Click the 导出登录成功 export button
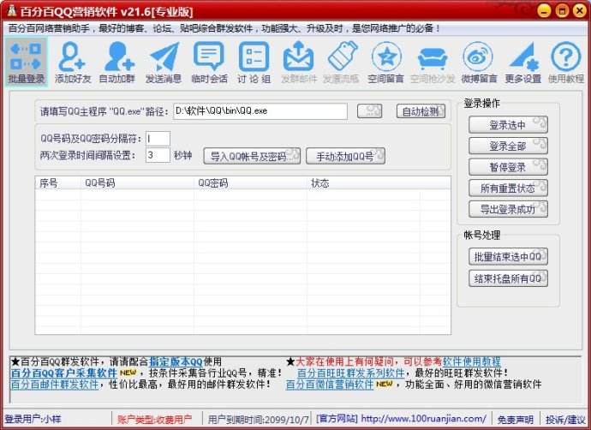This screenshot has width=591, height=430. [x=508, y=210]
